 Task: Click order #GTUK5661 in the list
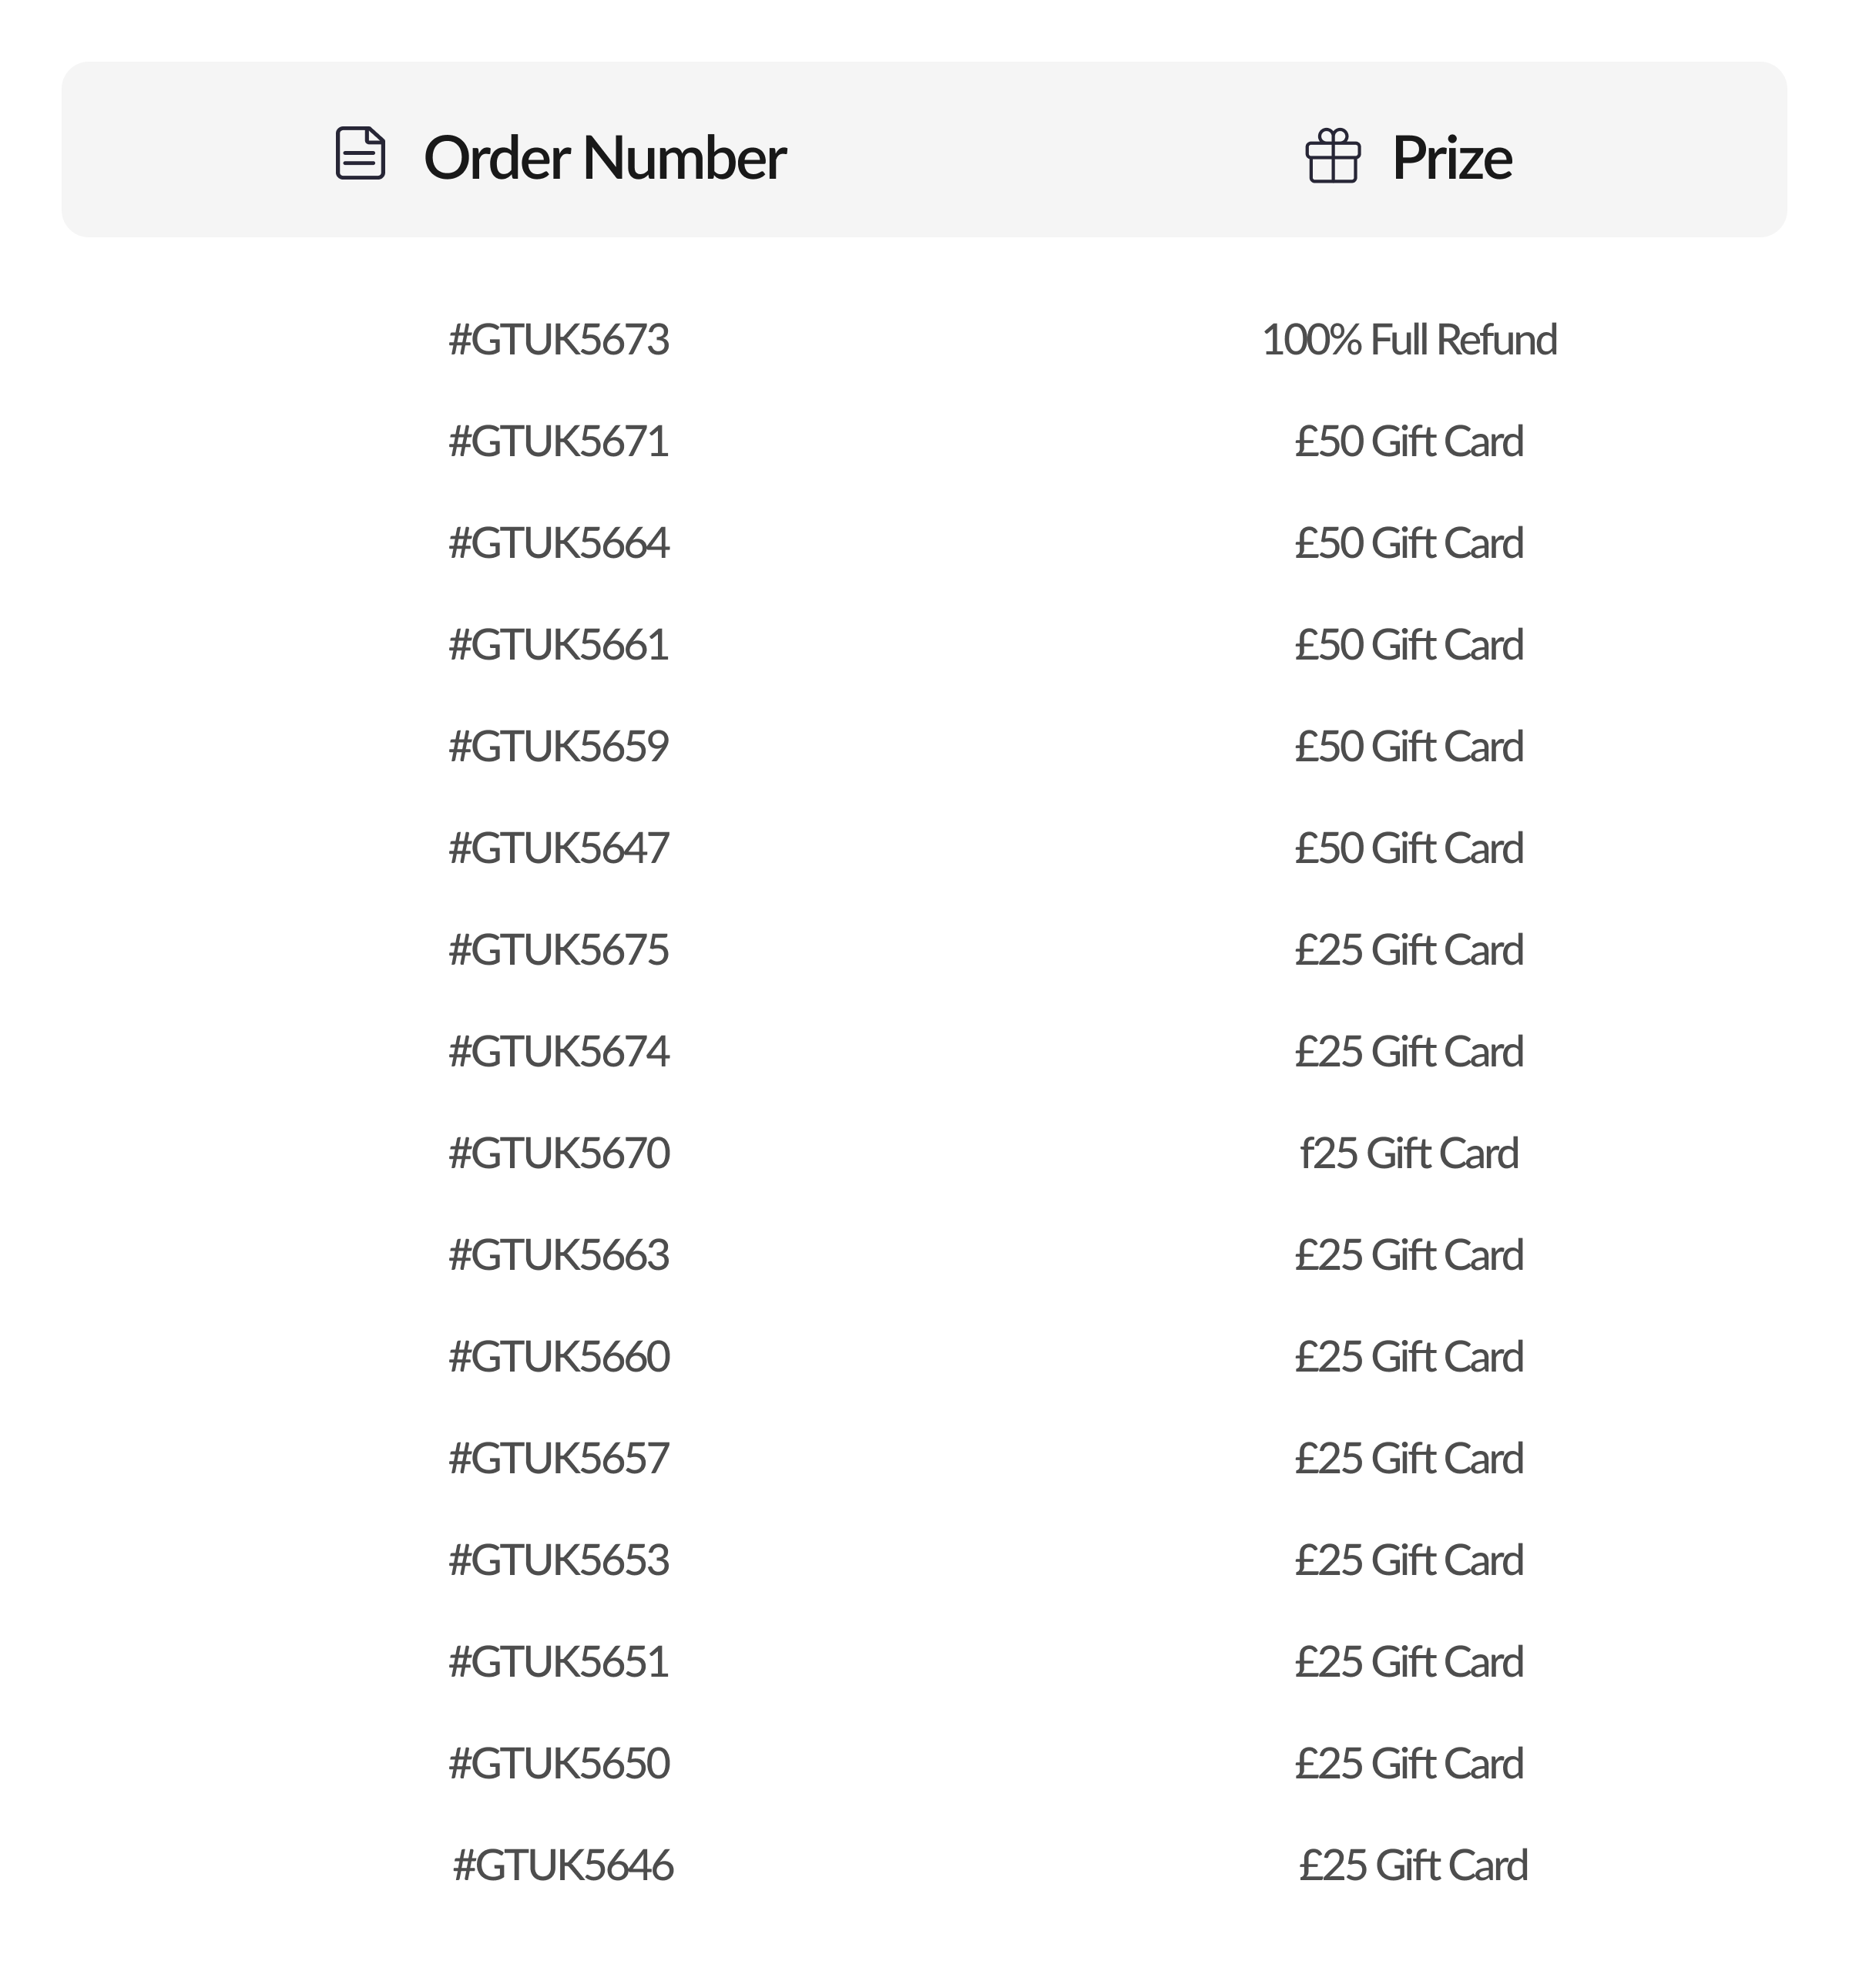click(559, 645)
